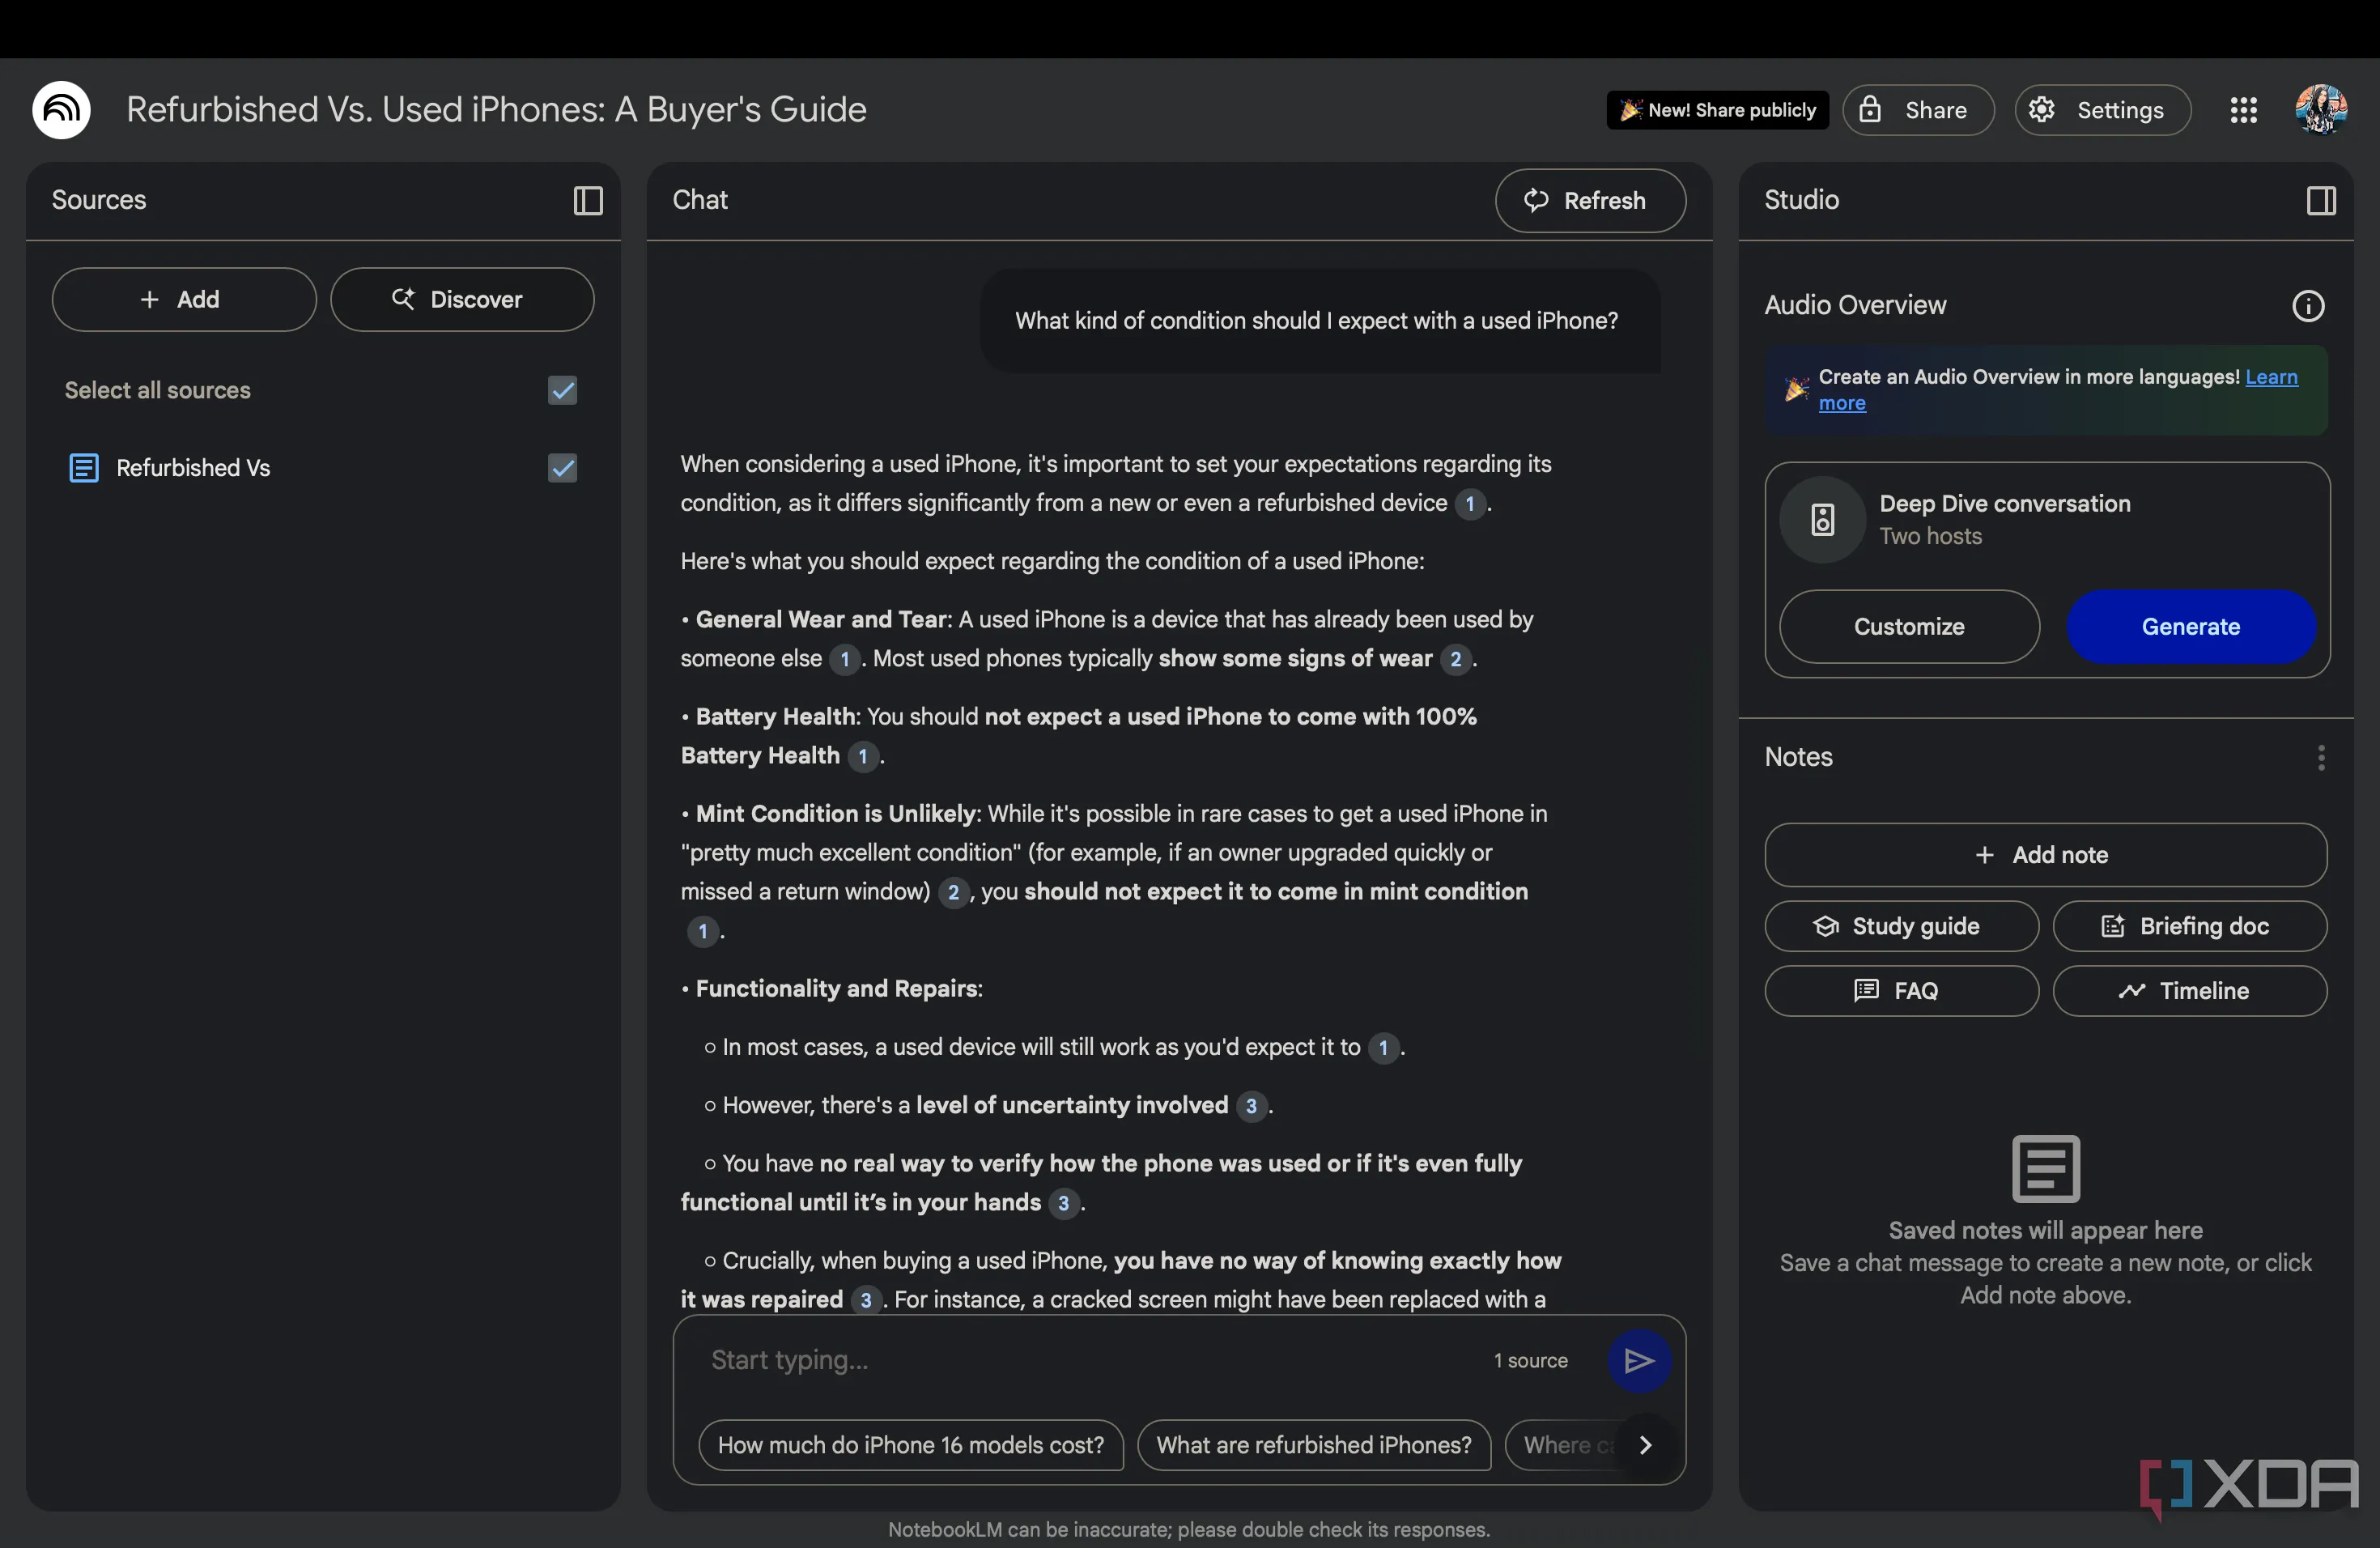Open citation 2 after 'return window)'

[953, 892]
